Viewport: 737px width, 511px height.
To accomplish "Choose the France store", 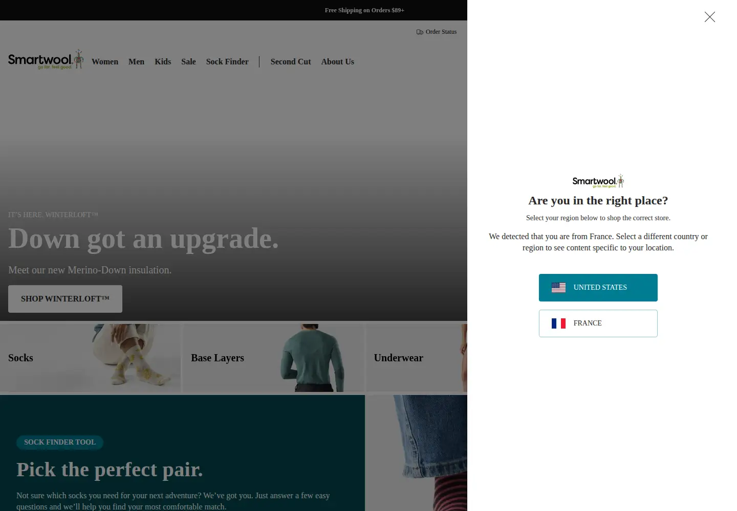I will click(598, 323).
